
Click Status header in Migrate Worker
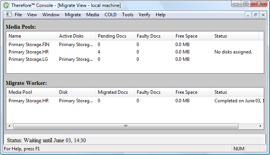[238, 92]
